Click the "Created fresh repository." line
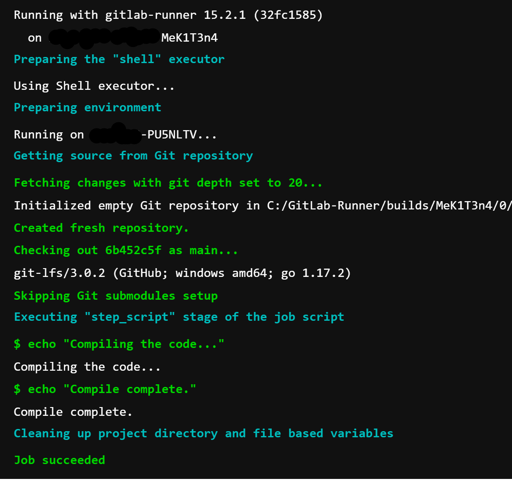The height and width of the screenshot is (482, 512). coord(101,228)
